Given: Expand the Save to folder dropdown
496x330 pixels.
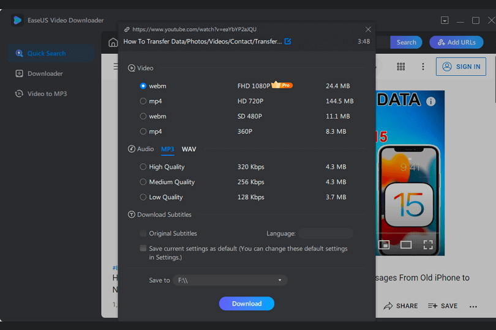Looking at the screenshot, I should [280, 280].
